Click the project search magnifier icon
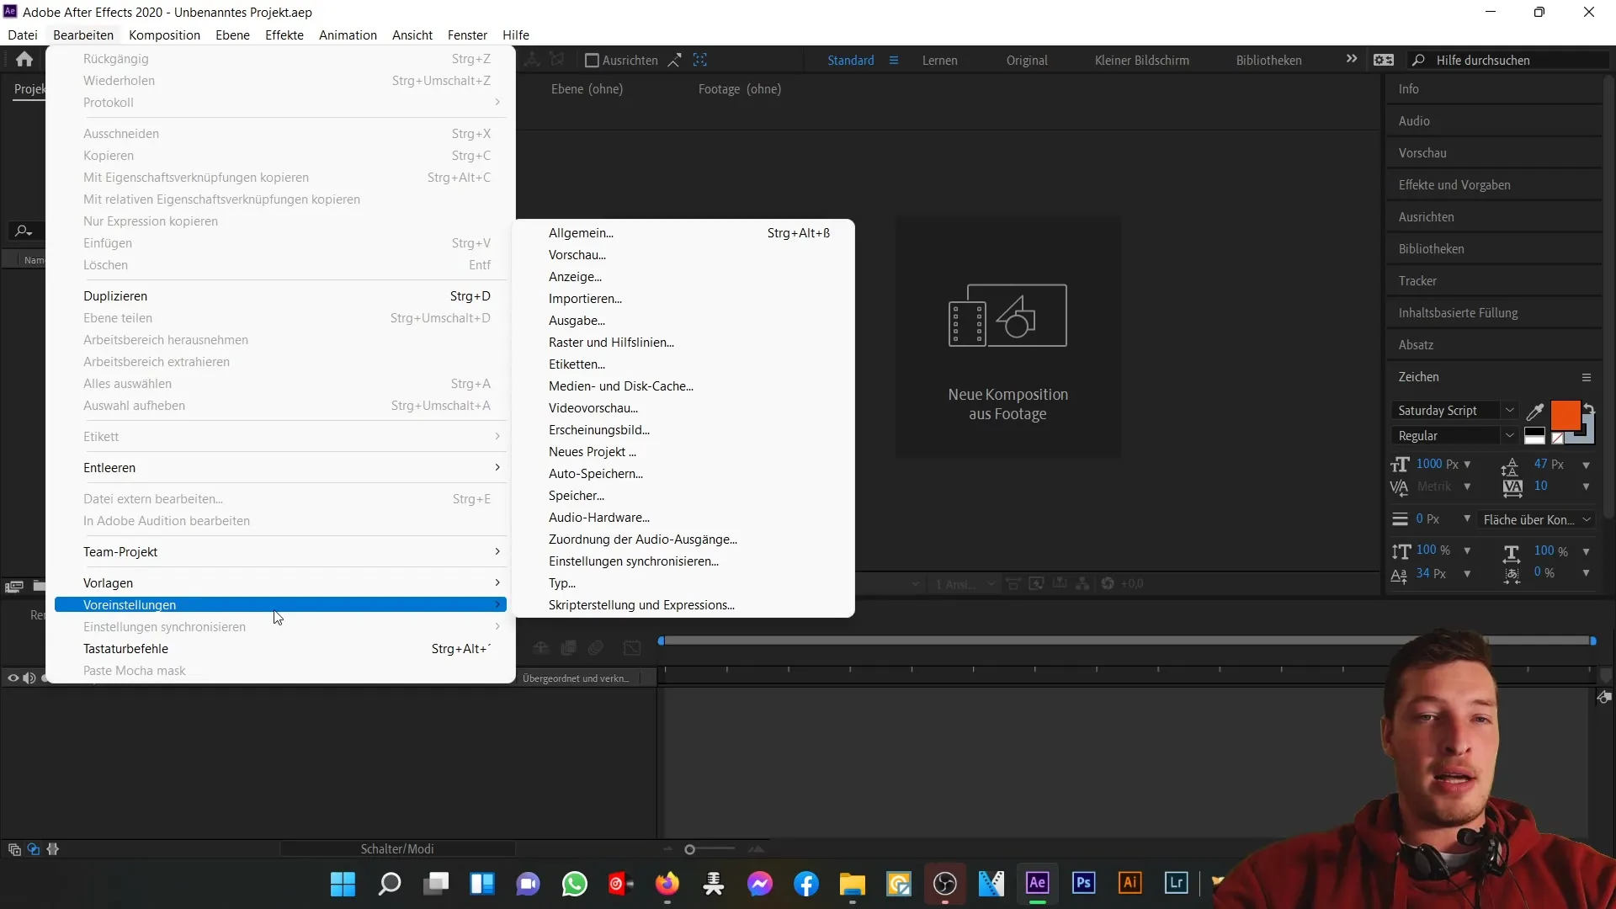1616x909 pixels. click(23, 231)
